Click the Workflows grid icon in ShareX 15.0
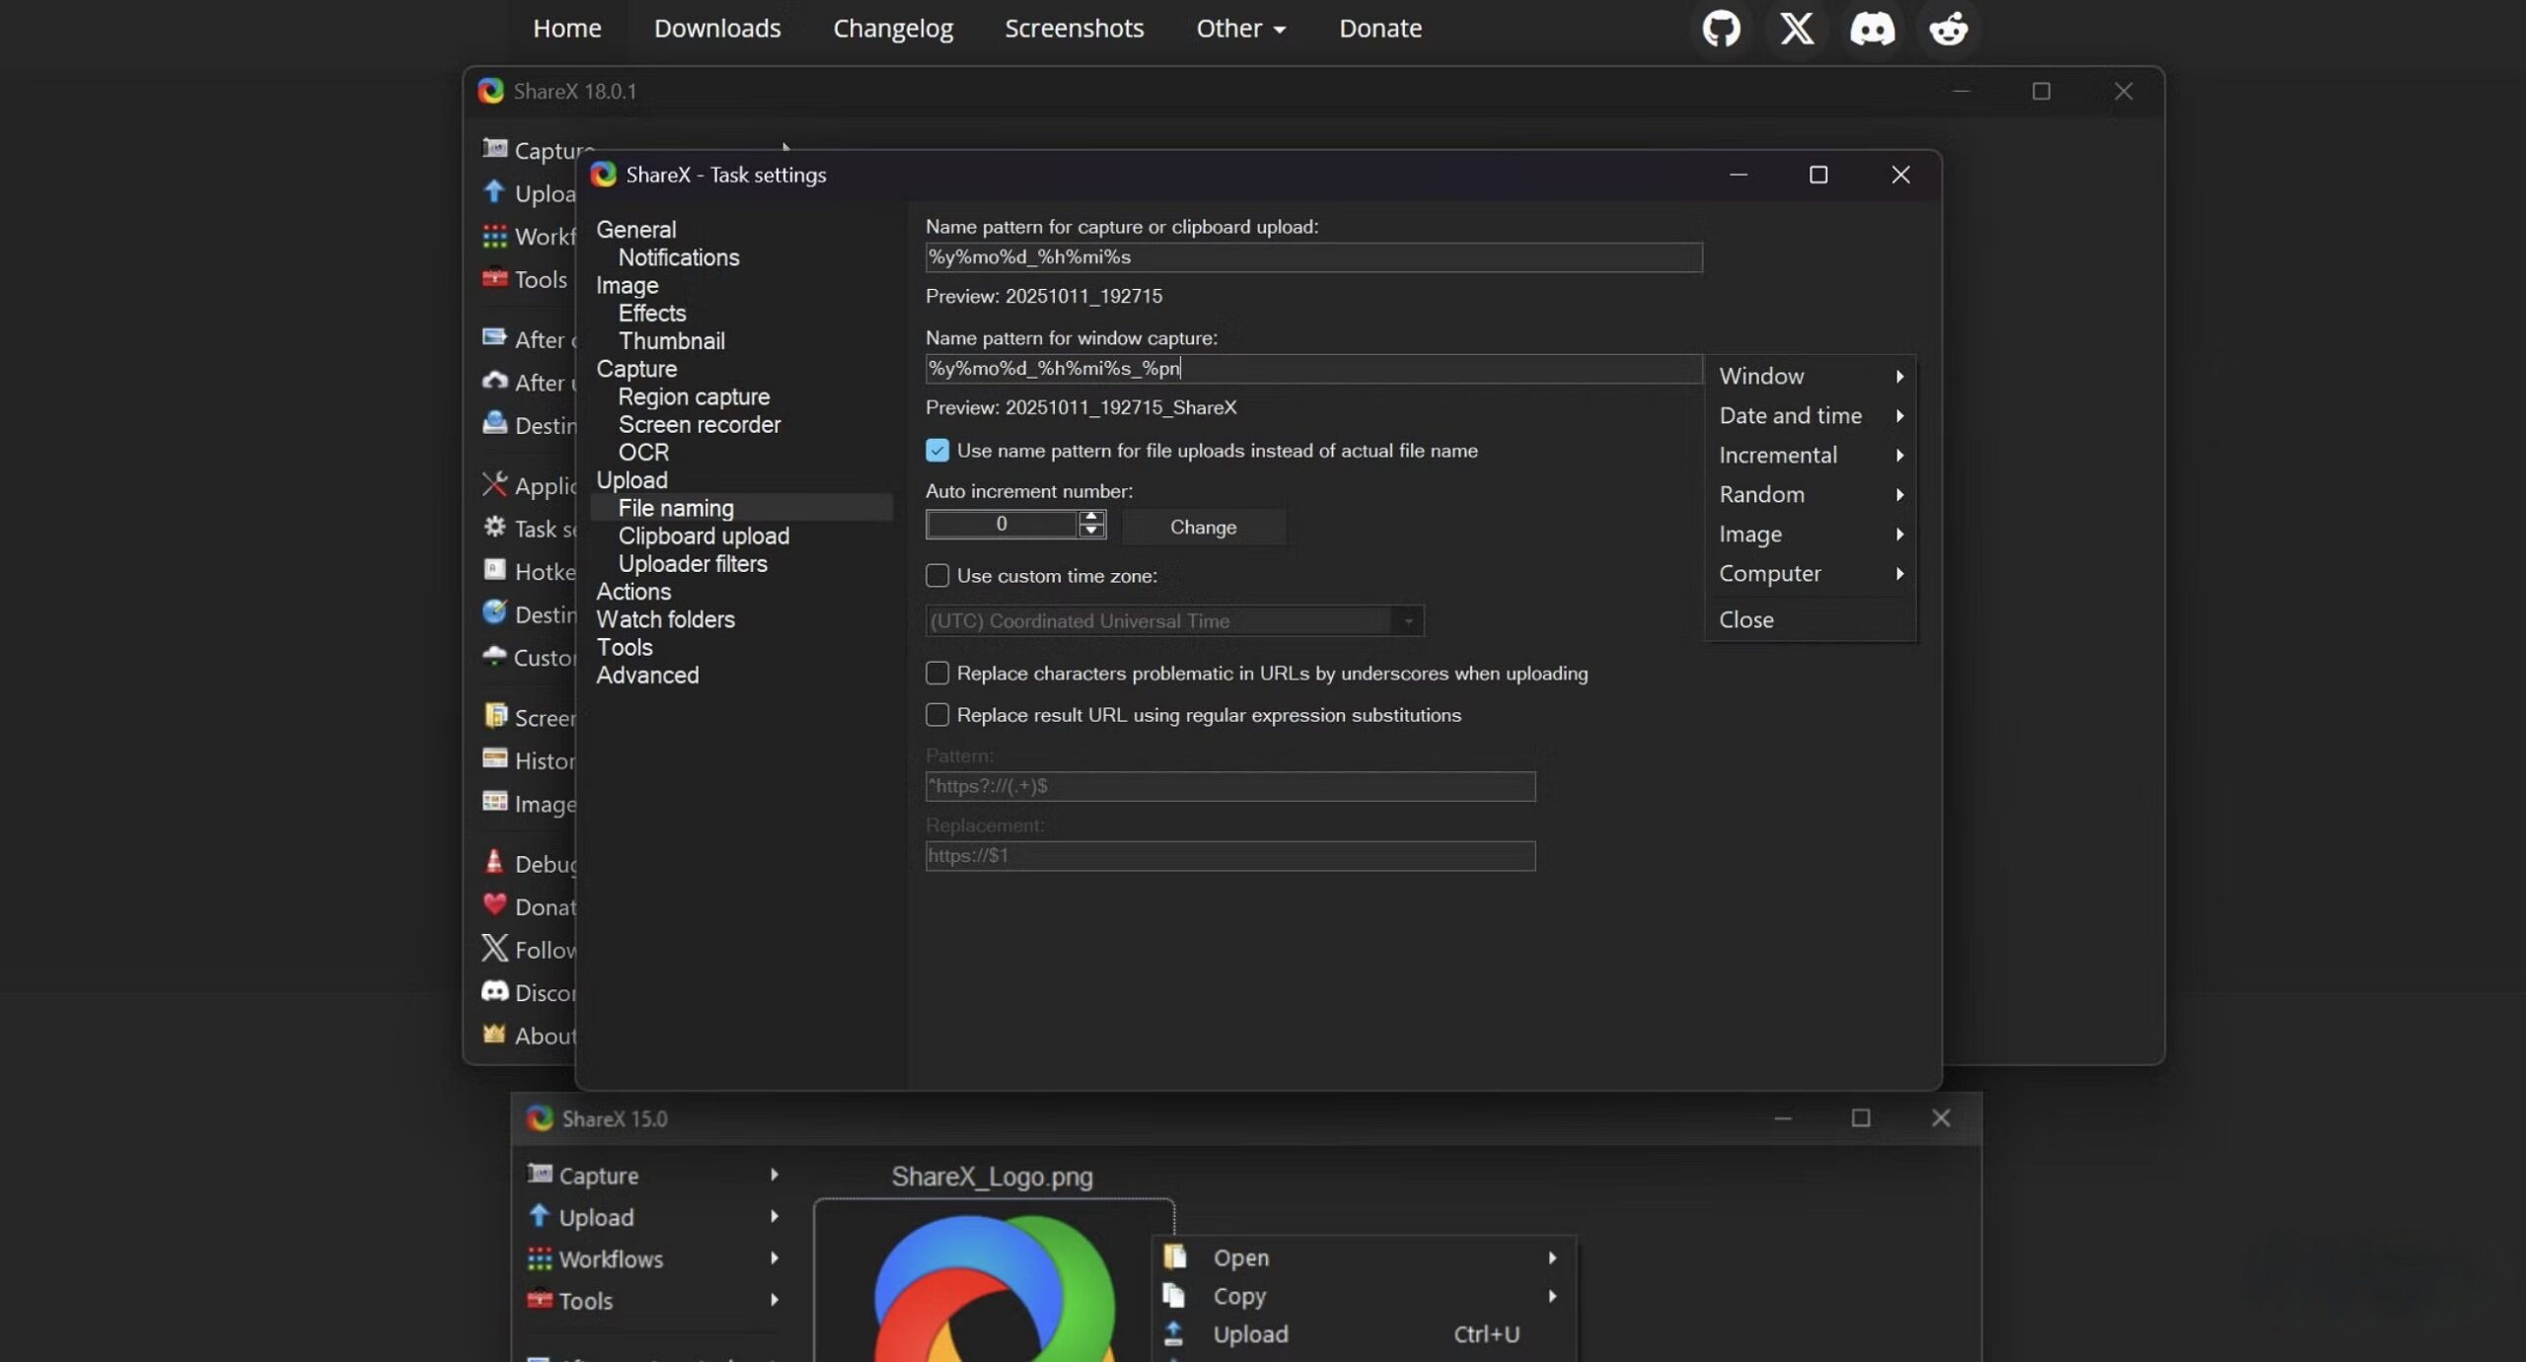The image size is (2526, 1362). point(539,1258)
